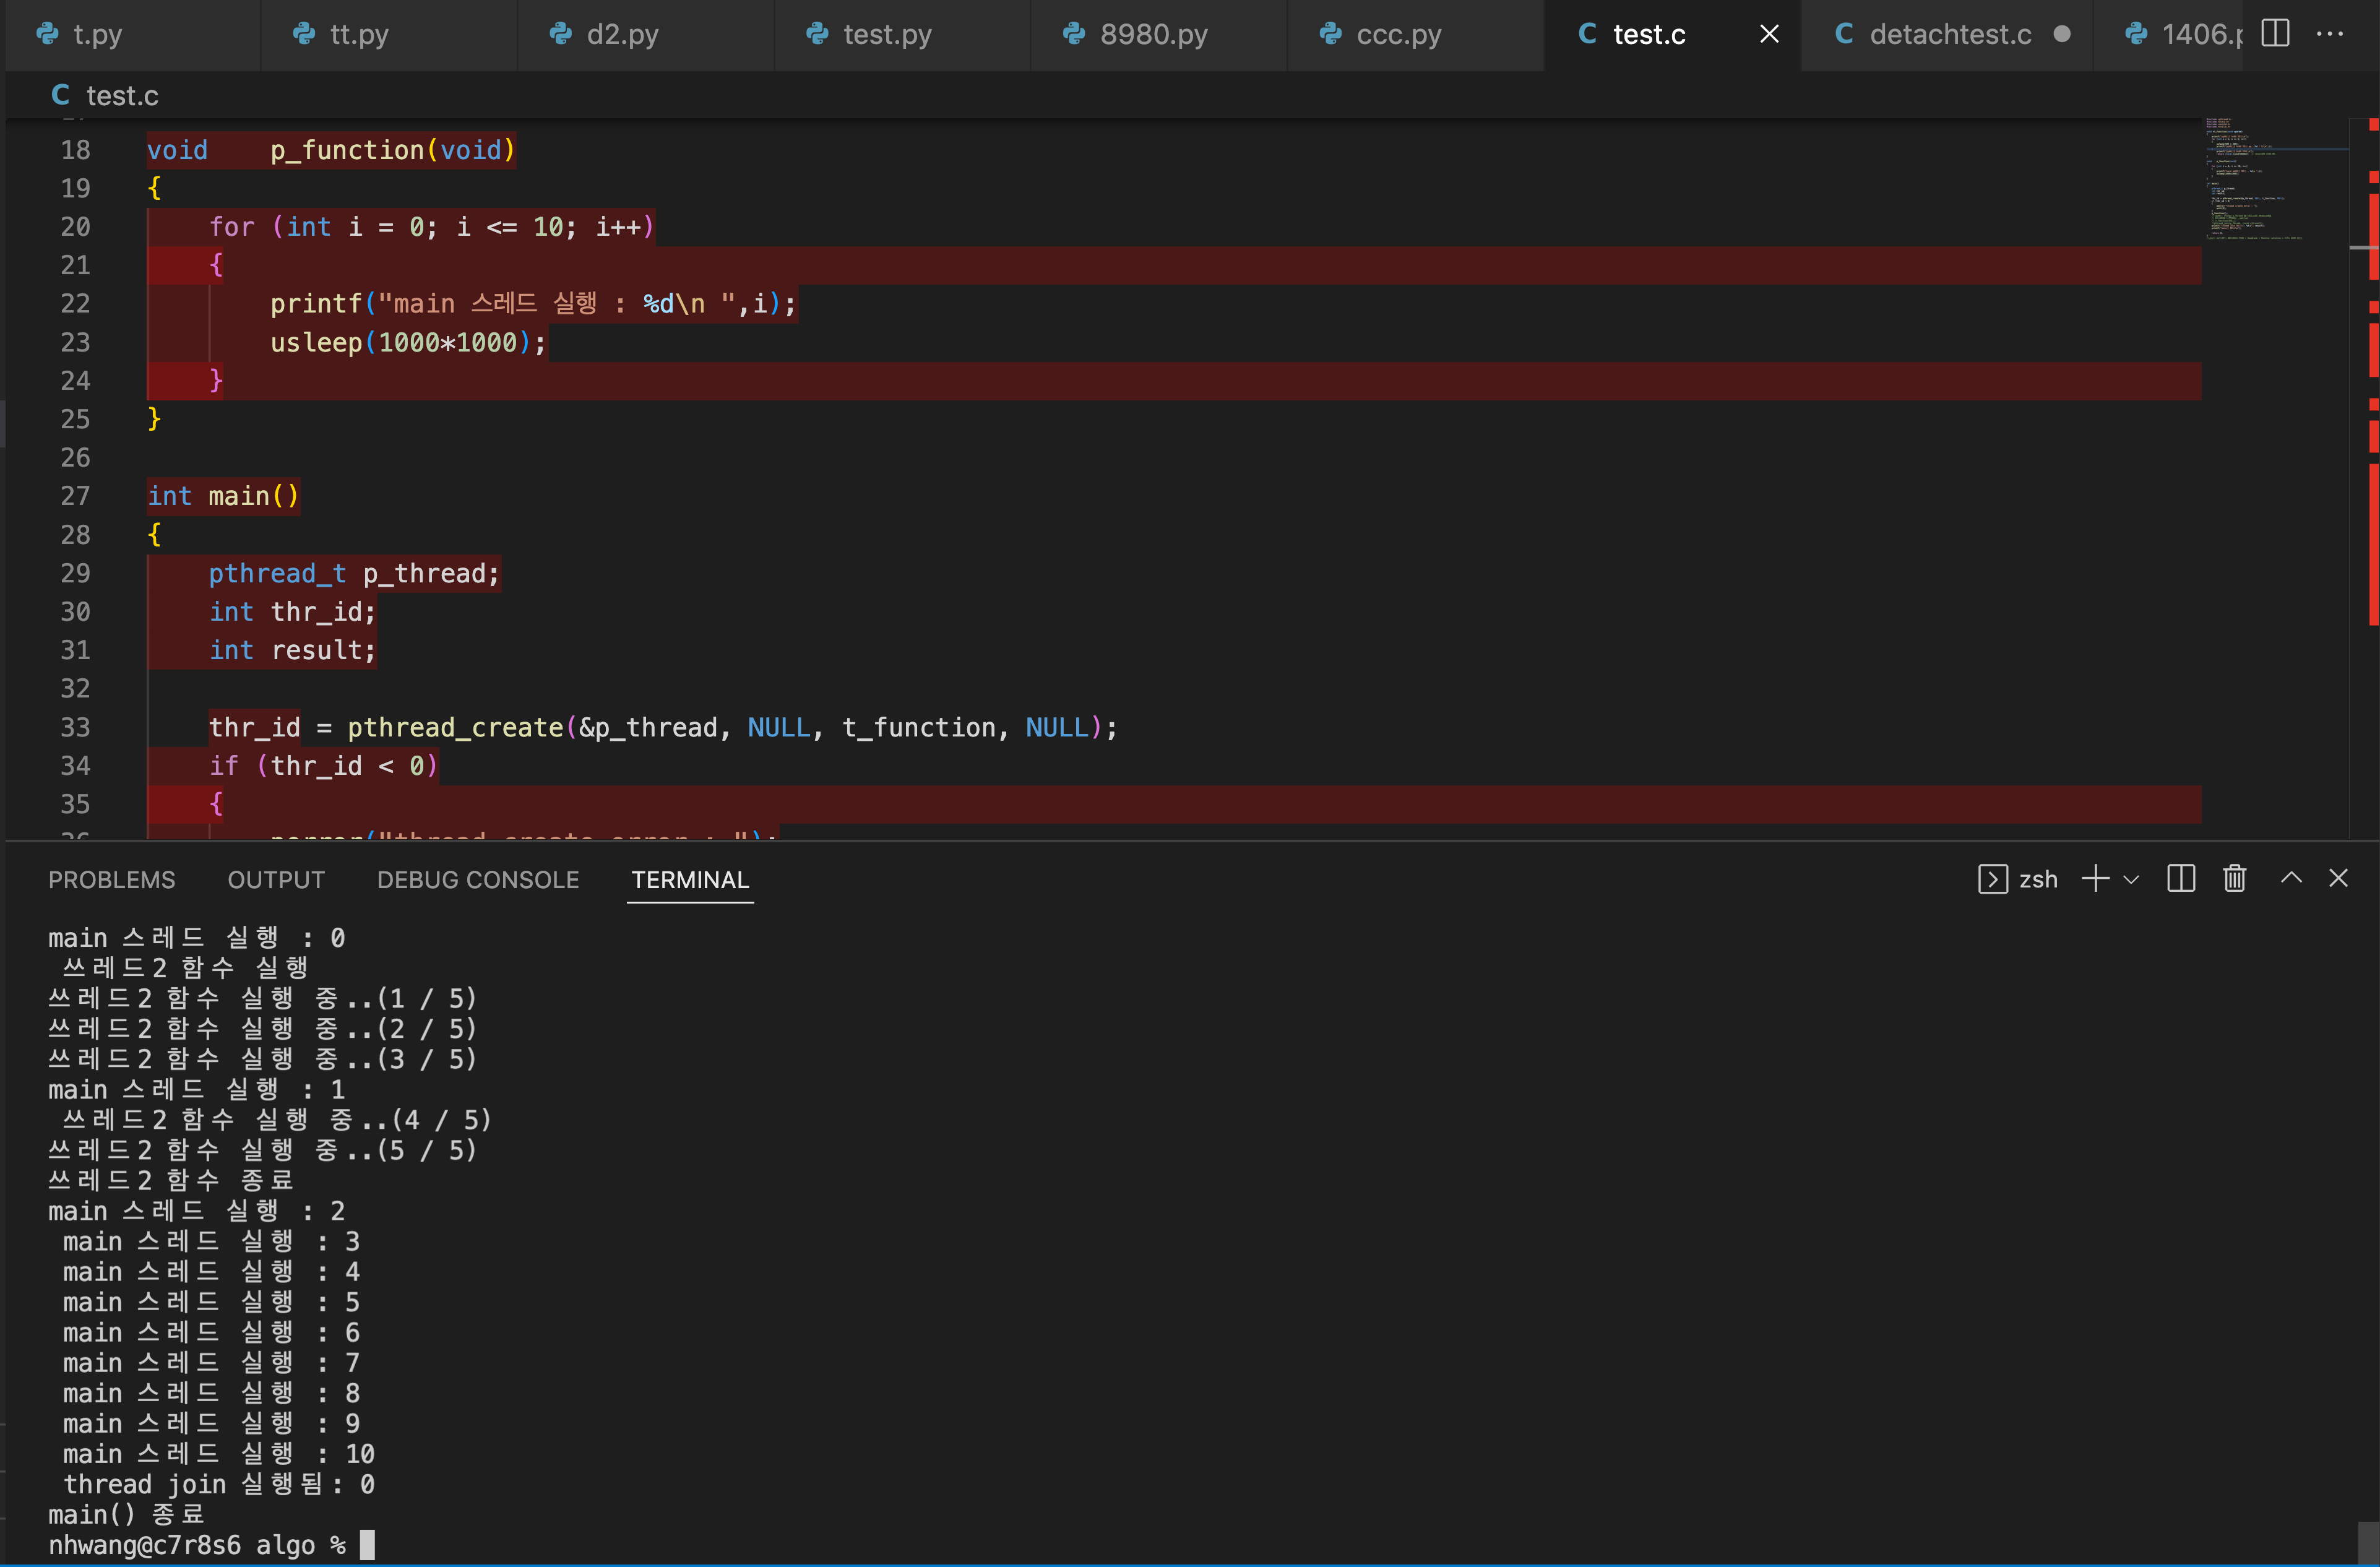This screenshot has width=2380, height=1567.
Task: Click pthread_create on line 33
Action: (x=455, y=727)
